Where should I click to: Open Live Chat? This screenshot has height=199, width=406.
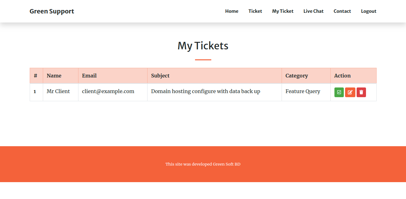pos(313,11)
